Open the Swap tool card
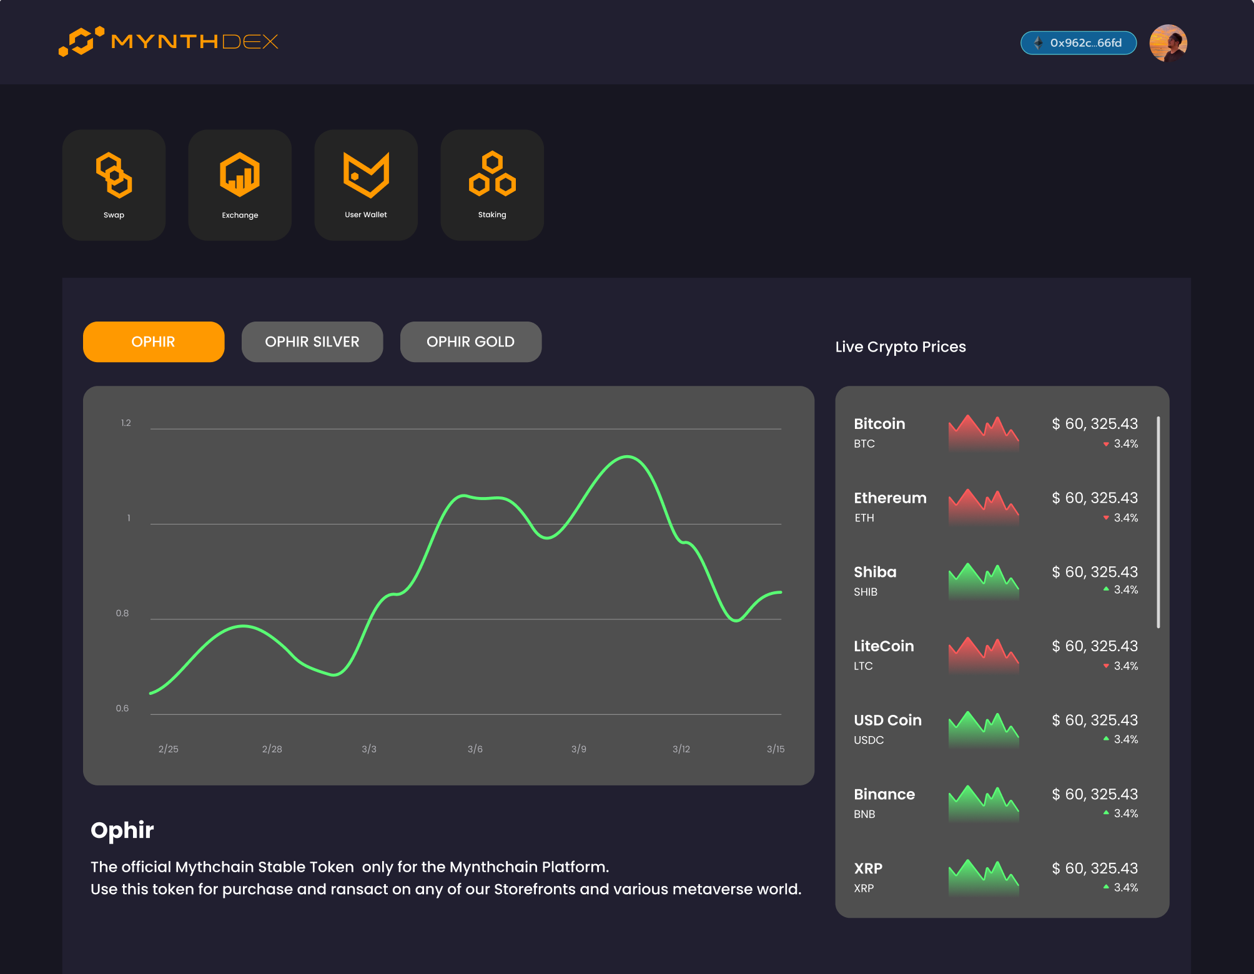The image size is (1254, 974). point(114,185)
